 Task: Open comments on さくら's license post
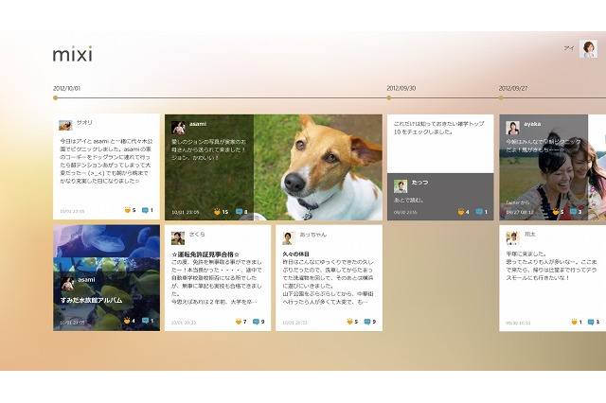(x=258, y=321)
